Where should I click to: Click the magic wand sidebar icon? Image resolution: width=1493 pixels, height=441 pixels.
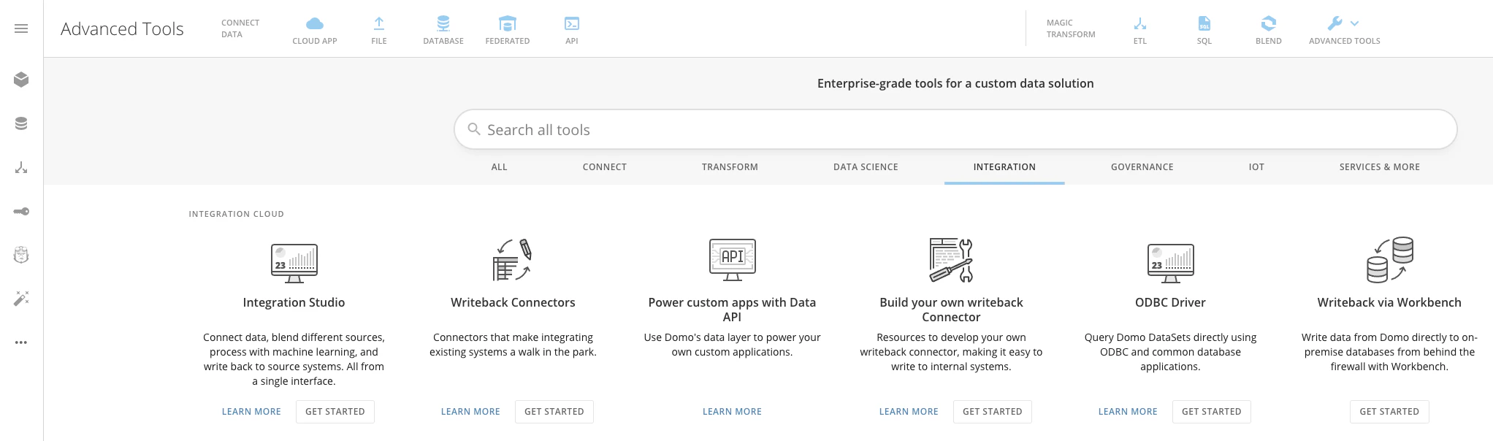click(21, 298)
